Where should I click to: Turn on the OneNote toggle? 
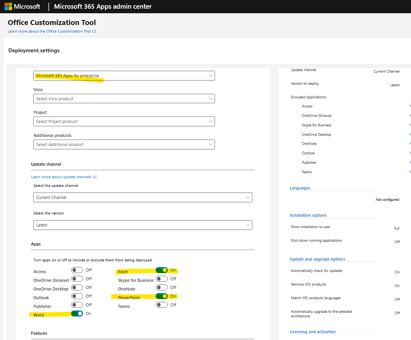point(161,287)
